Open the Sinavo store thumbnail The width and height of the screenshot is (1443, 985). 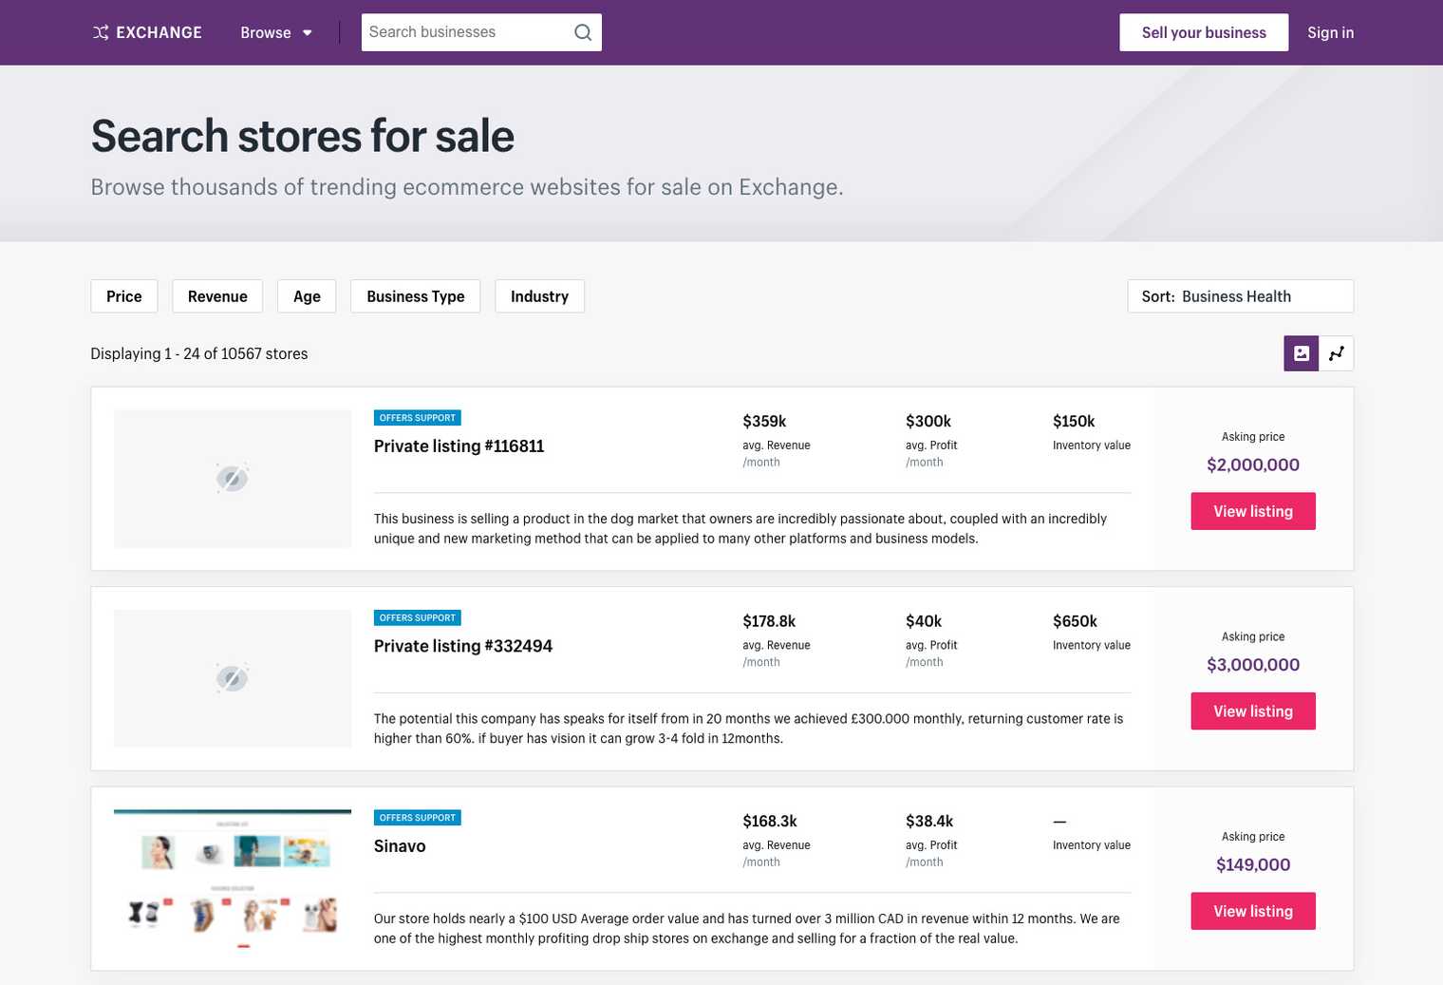(x=232, y=878)
